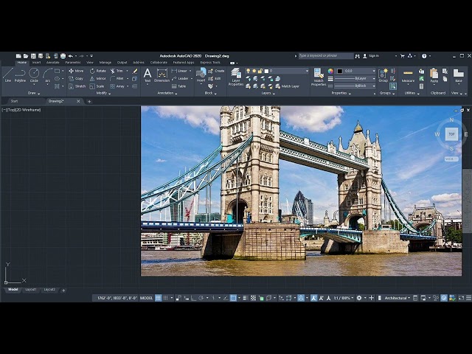Open the Insert ribbon tab

coord(36,63)
